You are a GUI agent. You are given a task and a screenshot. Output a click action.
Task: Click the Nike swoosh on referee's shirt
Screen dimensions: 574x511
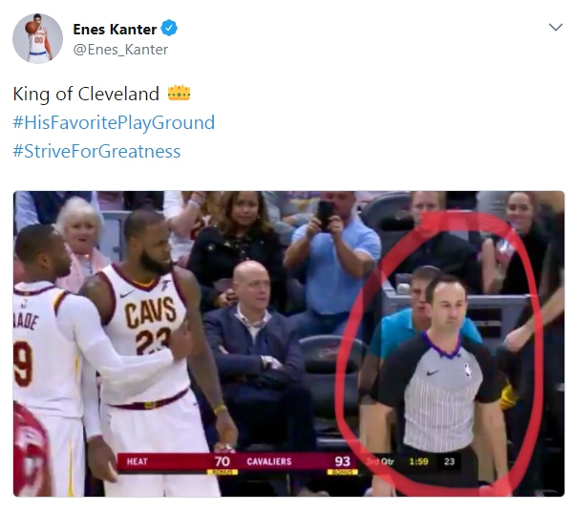(x=433, y=373)
